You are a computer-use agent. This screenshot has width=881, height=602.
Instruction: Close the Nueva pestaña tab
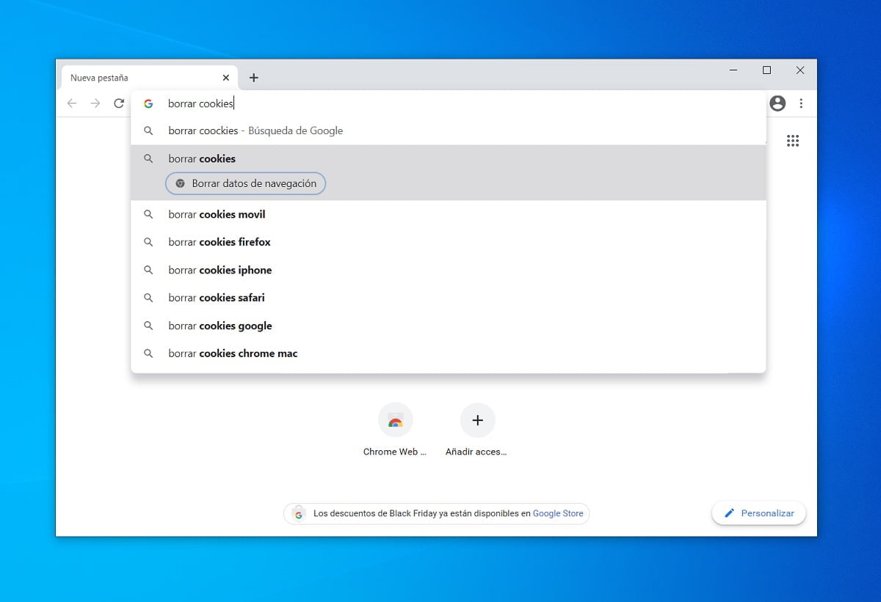(226, 78)
